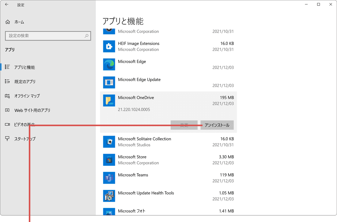Click the オフライン マップ map icon
The width and height of the screenshot is (337, 222).
[7, 96]
